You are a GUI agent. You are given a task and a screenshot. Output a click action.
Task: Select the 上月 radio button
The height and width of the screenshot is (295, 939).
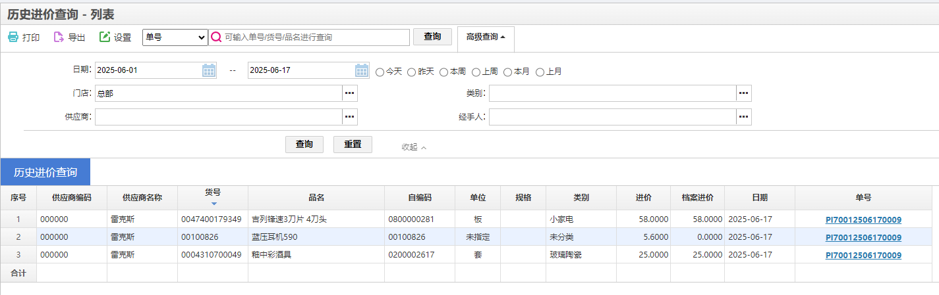pos(540,72)
